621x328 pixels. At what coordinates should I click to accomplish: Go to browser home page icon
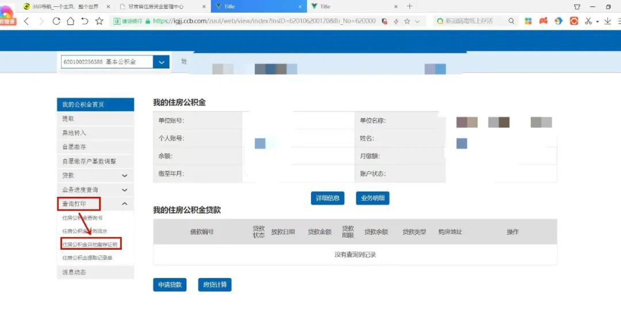(x=70, y=21)
